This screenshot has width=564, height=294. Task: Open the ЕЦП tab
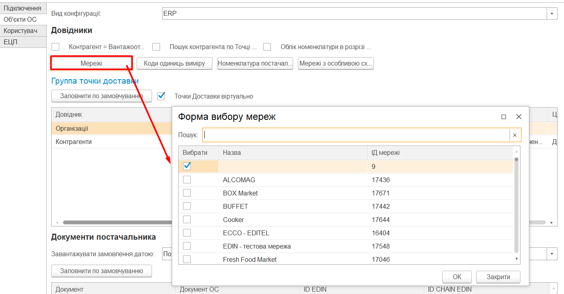tap(23, 42)
